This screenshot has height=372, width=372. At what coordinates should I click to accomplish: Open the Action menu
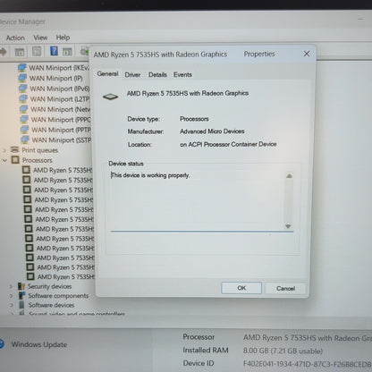(x=15, y=38)
